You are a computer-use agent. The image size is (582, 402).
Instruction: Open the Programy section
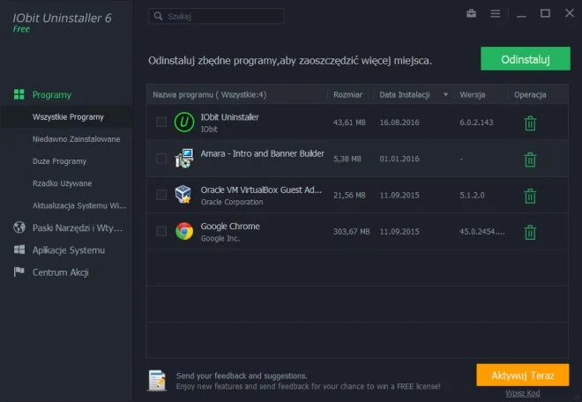tap(52, 94)
